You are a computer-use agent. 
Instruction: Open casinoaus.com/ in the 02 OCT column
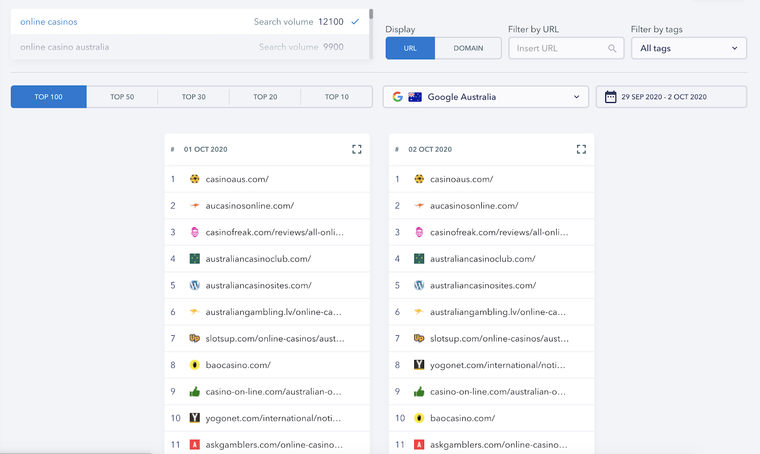pyautogui.click(x=462, y=179)
